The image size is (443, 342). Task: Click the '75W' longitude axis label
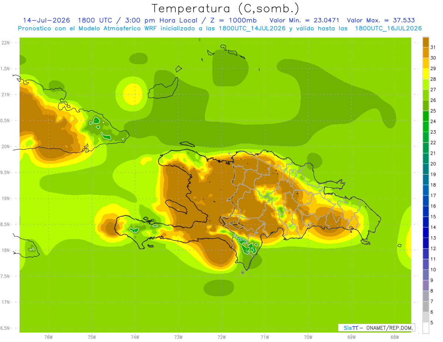point(92,337)
